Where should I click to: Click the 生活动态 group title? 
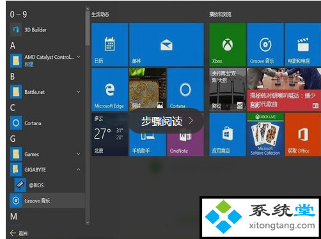[100, 14]
